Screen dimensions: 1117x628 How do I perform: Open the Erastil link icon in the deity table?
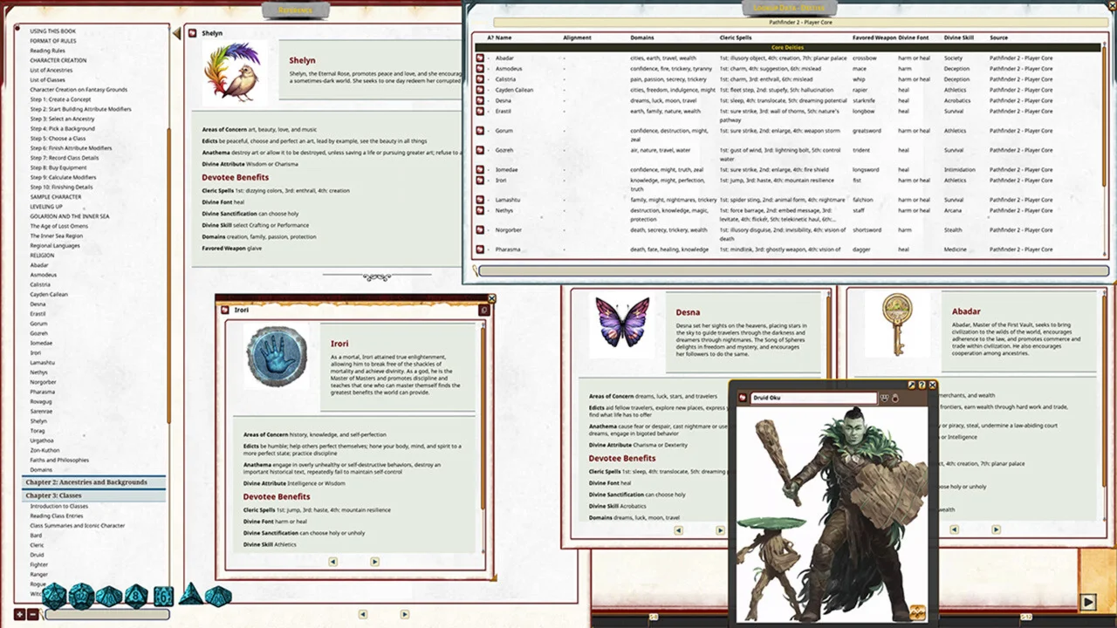(480, 112)
